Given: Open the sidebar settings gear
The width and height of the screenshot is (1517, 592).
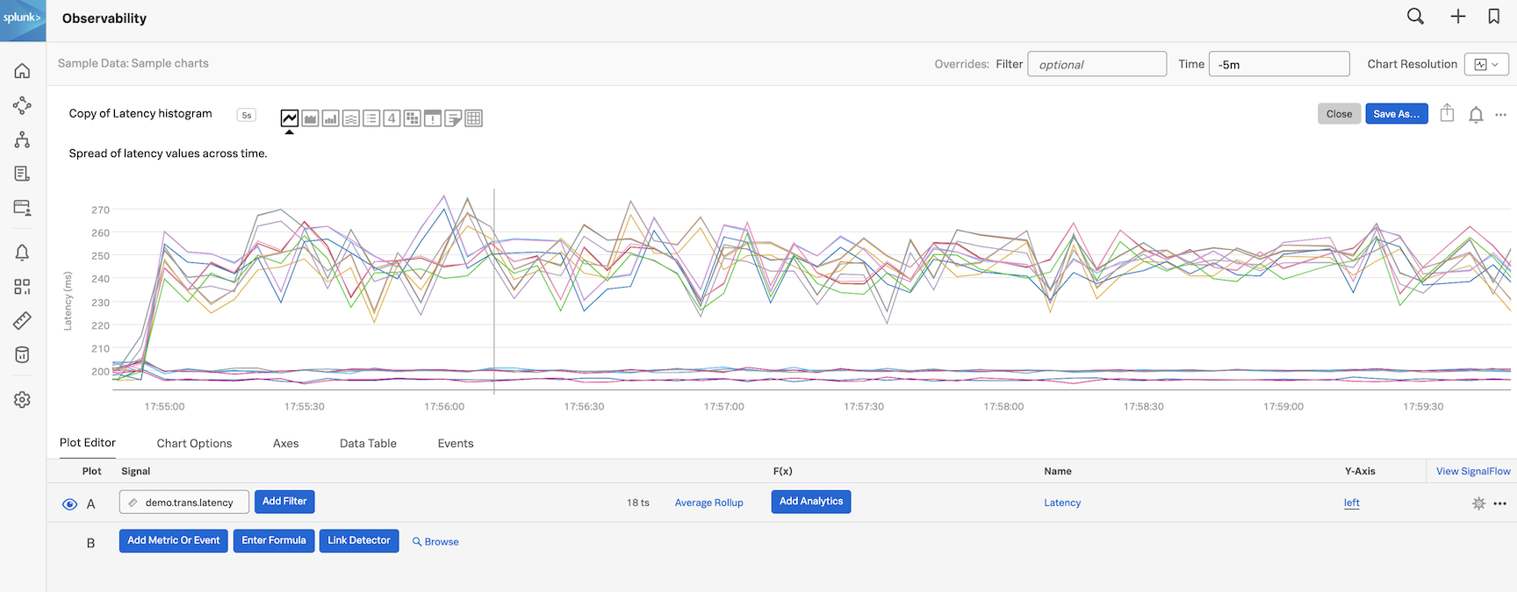Looking at the screenshot, I should tap(22, 400).
